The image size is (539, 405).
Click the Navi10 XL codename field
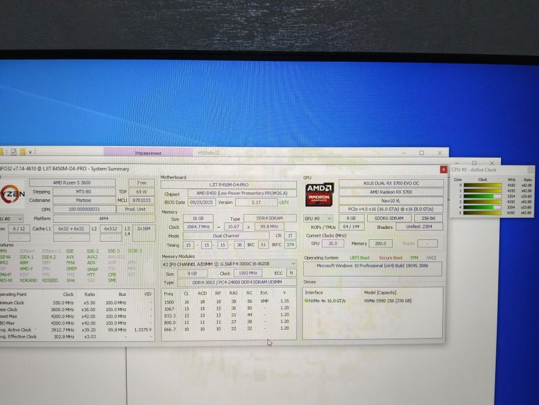[x=391, y=201]
